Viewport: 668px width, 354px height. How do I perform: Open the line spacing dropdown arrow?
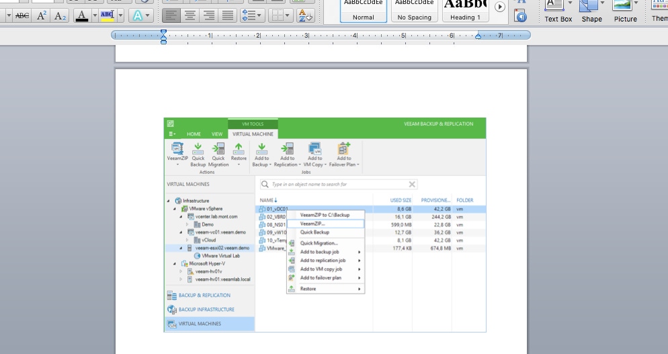point(259,16)
